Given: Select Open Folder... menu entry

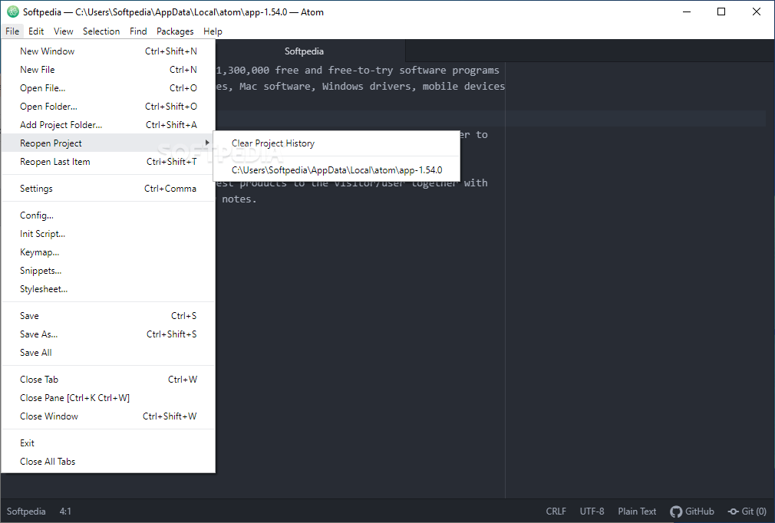Looking at the screenshot, I should click(x=108, y=106).
